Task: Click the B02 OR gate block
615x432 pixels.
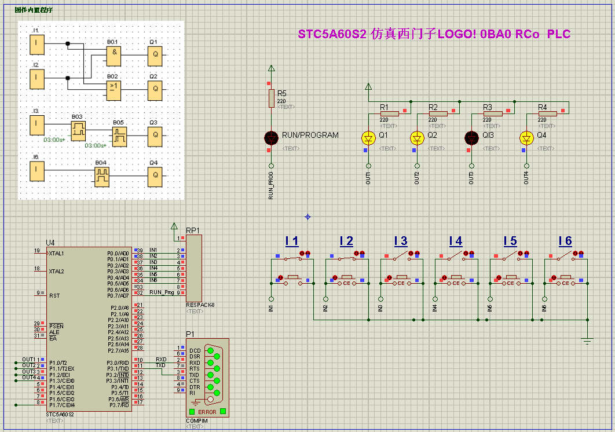Action: coord(114,90)
